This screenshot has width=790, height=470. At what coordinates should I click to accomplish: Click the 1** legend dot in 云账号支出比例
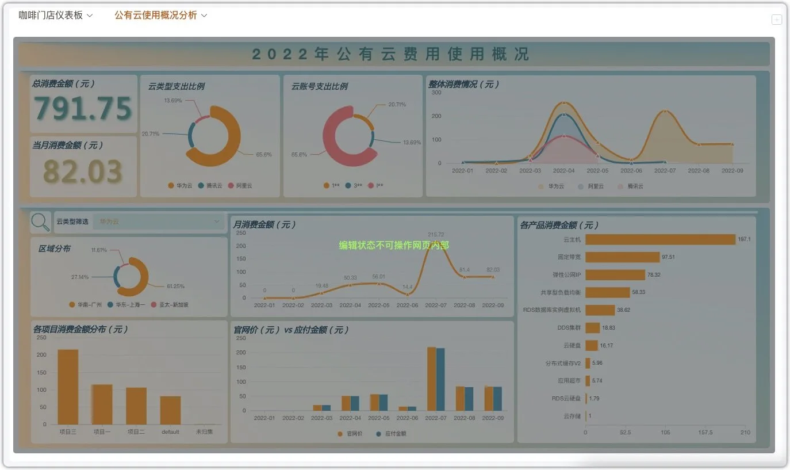pyautogui.click(x=327, y=186)
